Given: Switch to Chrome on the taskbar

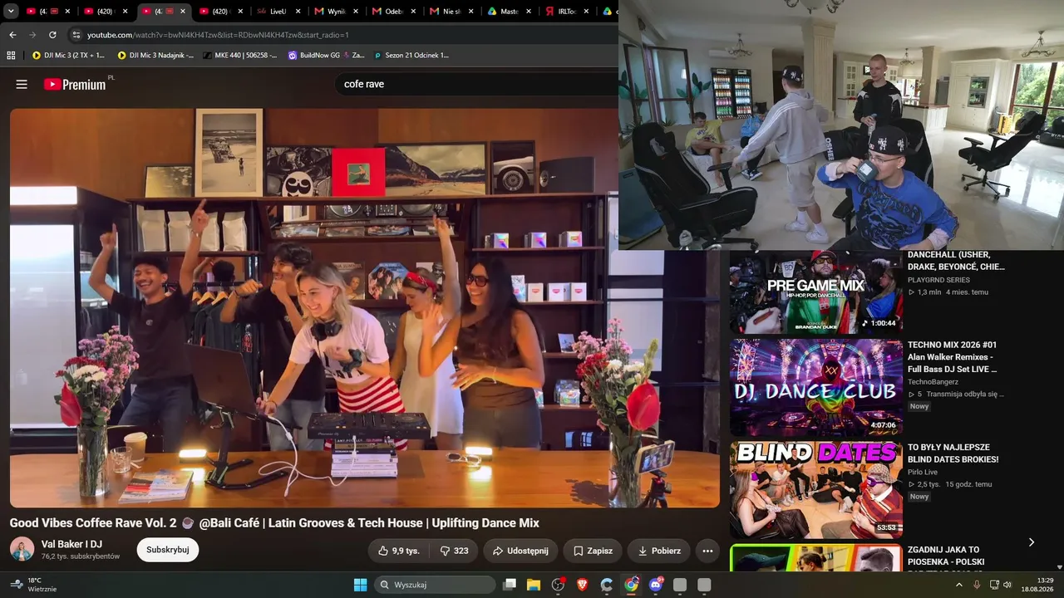Looking at the screenshot, I should [632, 585].
